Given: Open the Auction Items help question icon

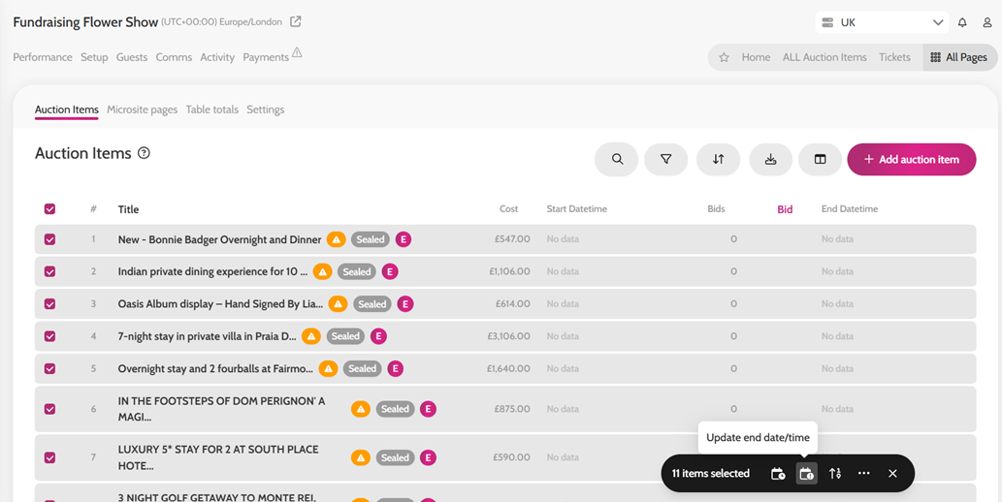Looking at the screenshot, I should pos(144,153).
